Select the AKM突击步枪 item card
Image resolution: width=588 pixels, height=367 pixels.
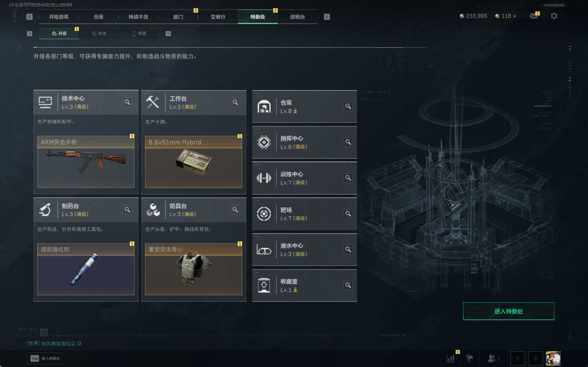(x=86, y=162)
